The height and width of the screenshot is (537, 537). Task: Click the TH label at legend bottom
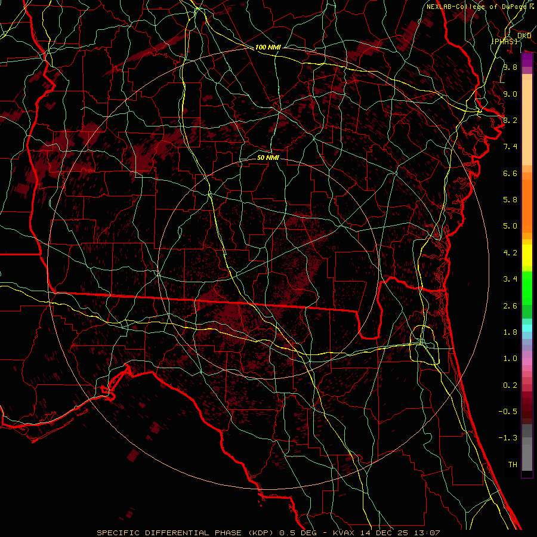(512, 464)
